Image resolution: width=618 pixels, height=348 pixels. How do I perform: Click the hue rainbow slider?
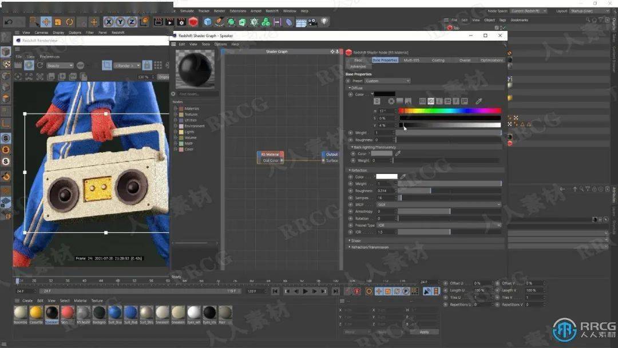coord(450,111)
